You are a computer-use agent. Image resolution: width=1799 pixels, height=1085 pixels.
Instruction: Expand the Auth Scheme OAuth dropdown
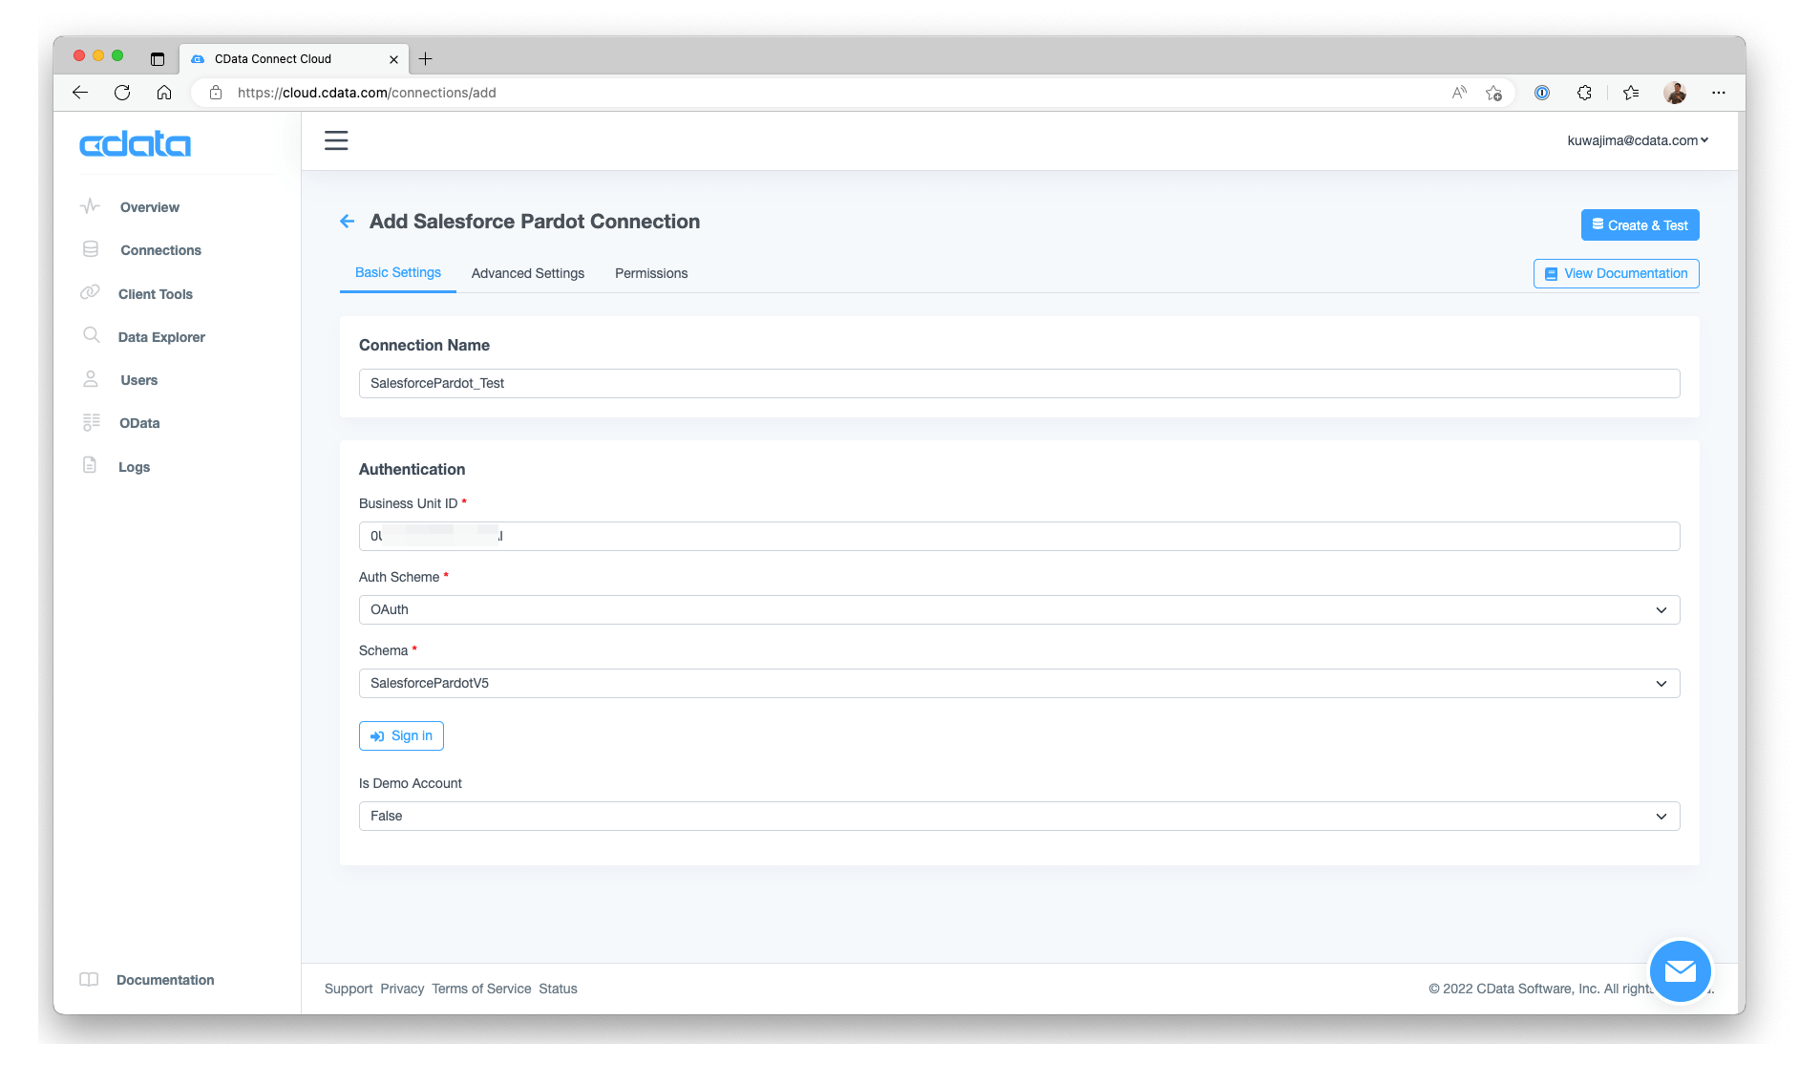(x=1019, y=609)
